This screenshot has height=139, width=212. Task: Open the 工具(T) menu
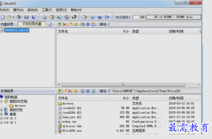tap(47, 10)
